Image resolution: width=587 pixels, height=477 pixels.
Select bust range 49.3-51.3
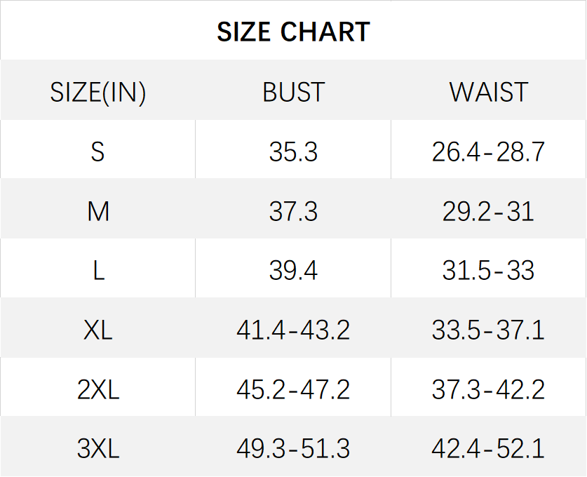pos(293,448)
